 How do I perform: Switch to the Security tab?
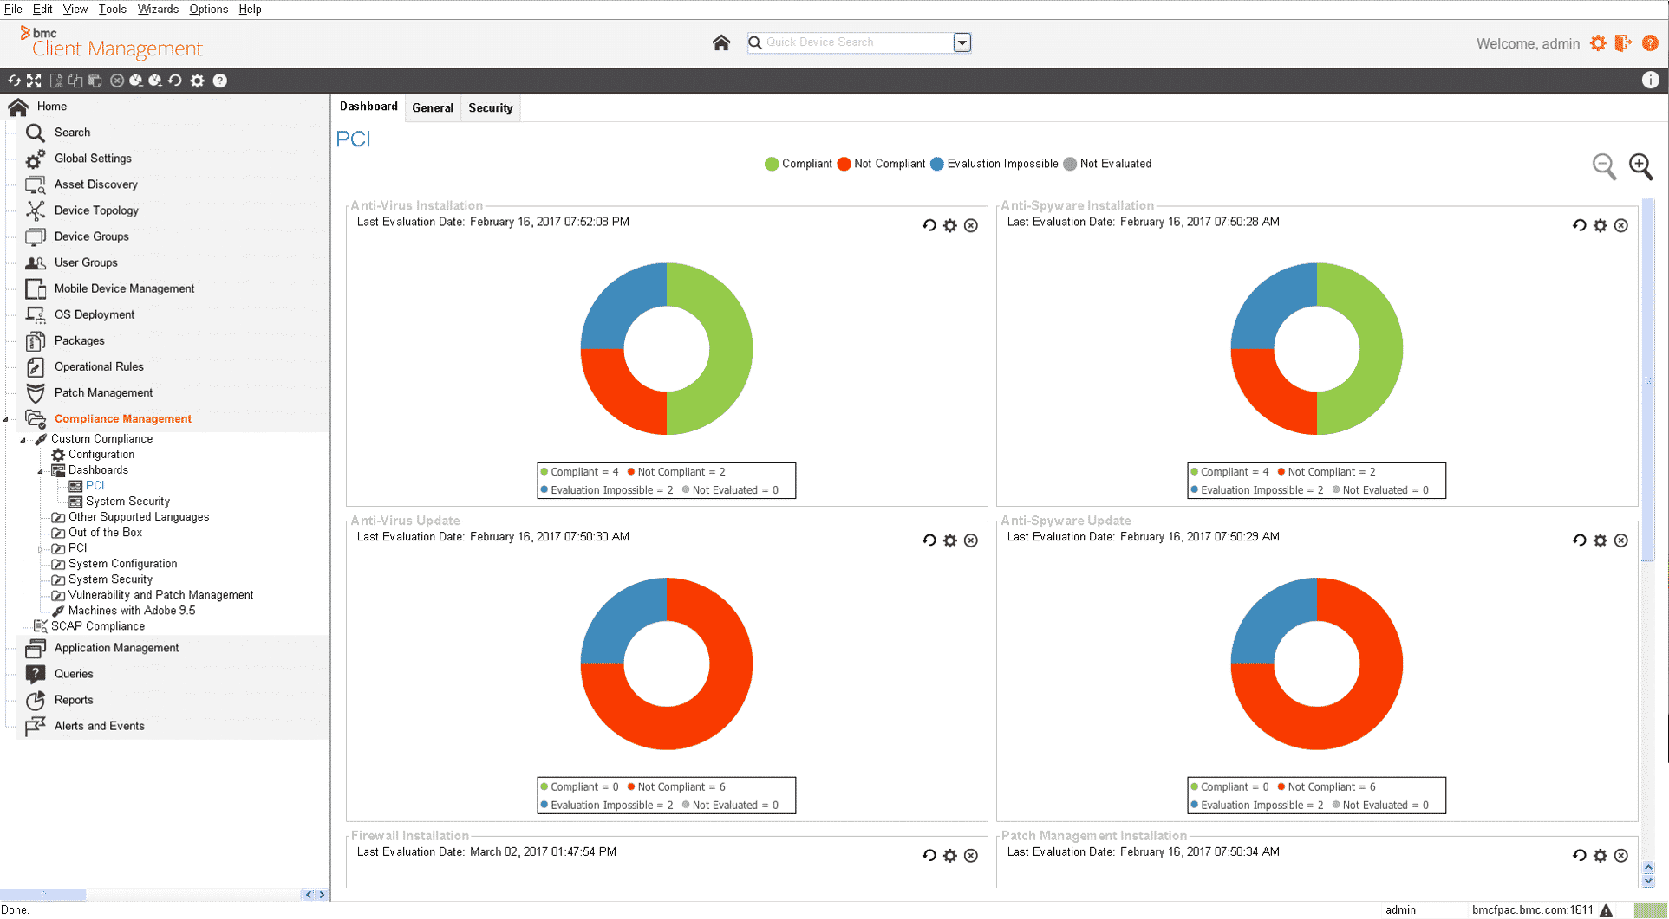tap(491, 108)
